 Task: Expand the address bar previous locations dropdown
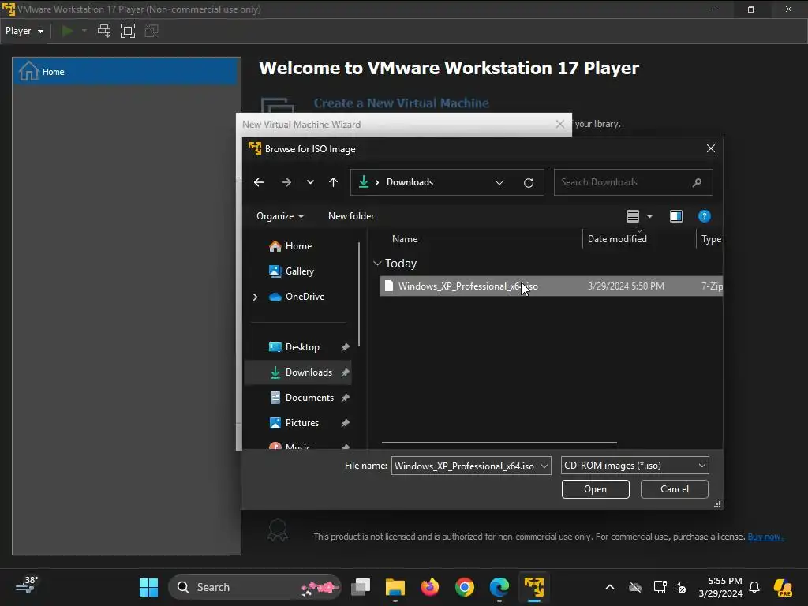(x=499, y=183)
